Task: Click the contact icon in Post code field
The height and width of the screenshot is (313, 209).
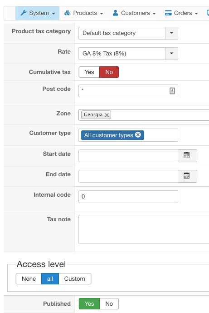Action: pos(172,91)
